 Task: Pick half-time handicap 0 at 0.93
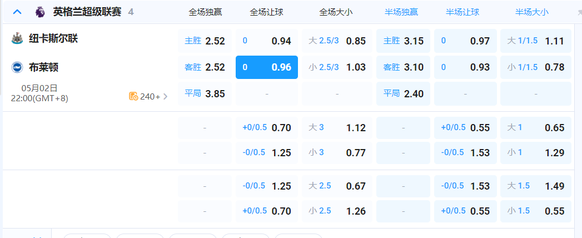click(465, 67)
